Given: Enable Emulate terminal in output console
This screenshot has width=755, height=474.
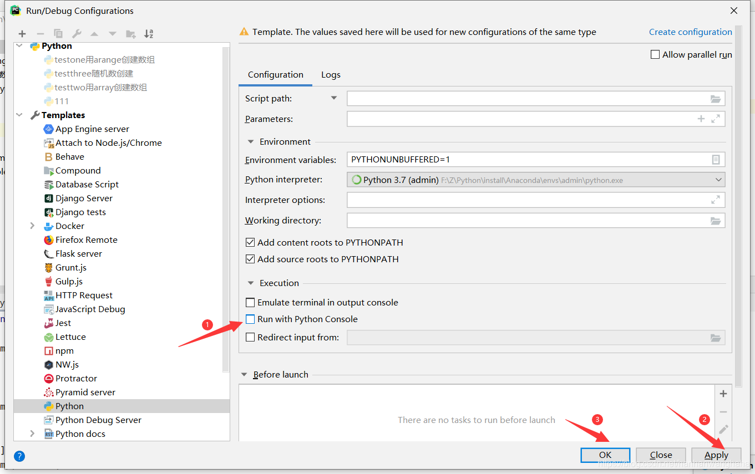Looking at the screenshot, I should tap(250, 302).
